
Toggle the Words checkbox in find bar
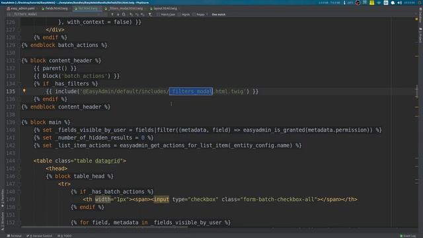pos(179,15)
